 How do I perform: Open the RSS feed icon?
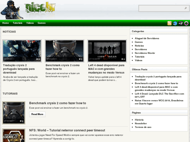(169, 23)
